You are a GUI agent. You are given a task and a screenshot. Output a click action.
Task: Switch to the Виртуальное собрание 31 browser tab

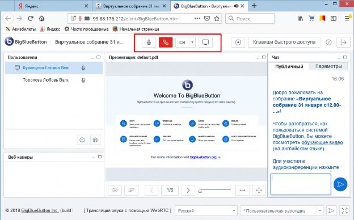132,6
